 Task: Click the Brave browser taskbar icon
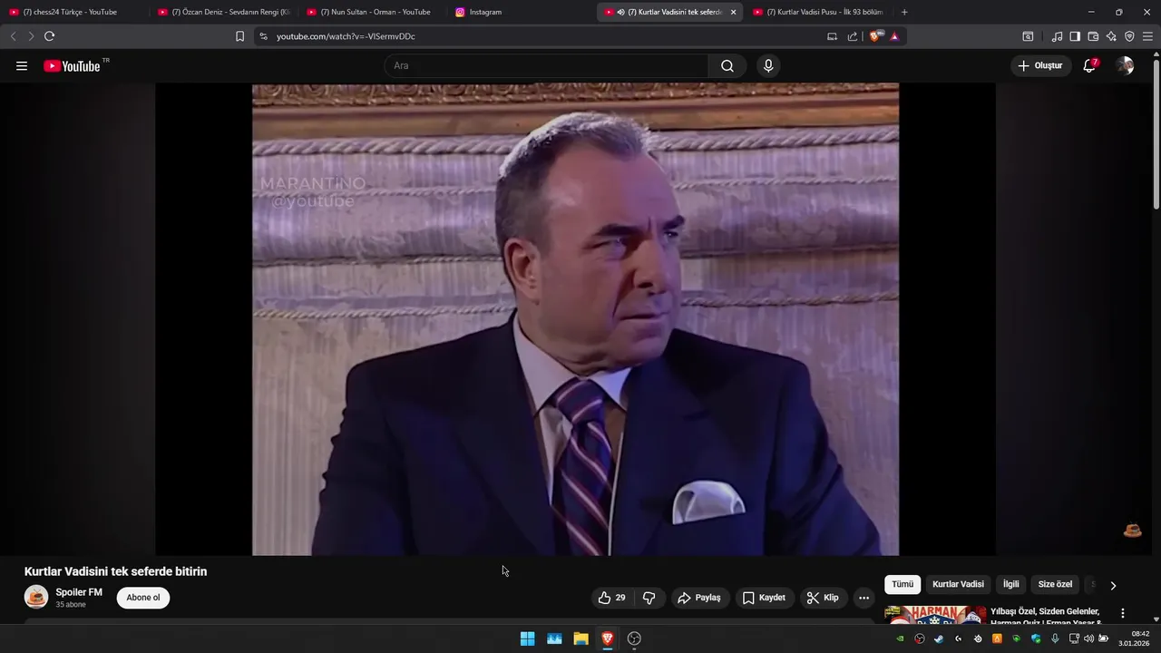point(608,638)
